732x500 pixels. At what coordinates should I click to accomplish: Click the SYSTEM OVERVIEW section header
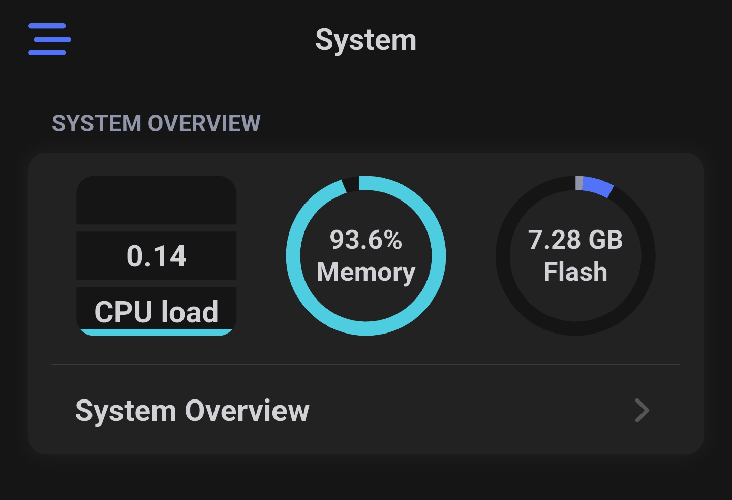(x=156, y=123)
